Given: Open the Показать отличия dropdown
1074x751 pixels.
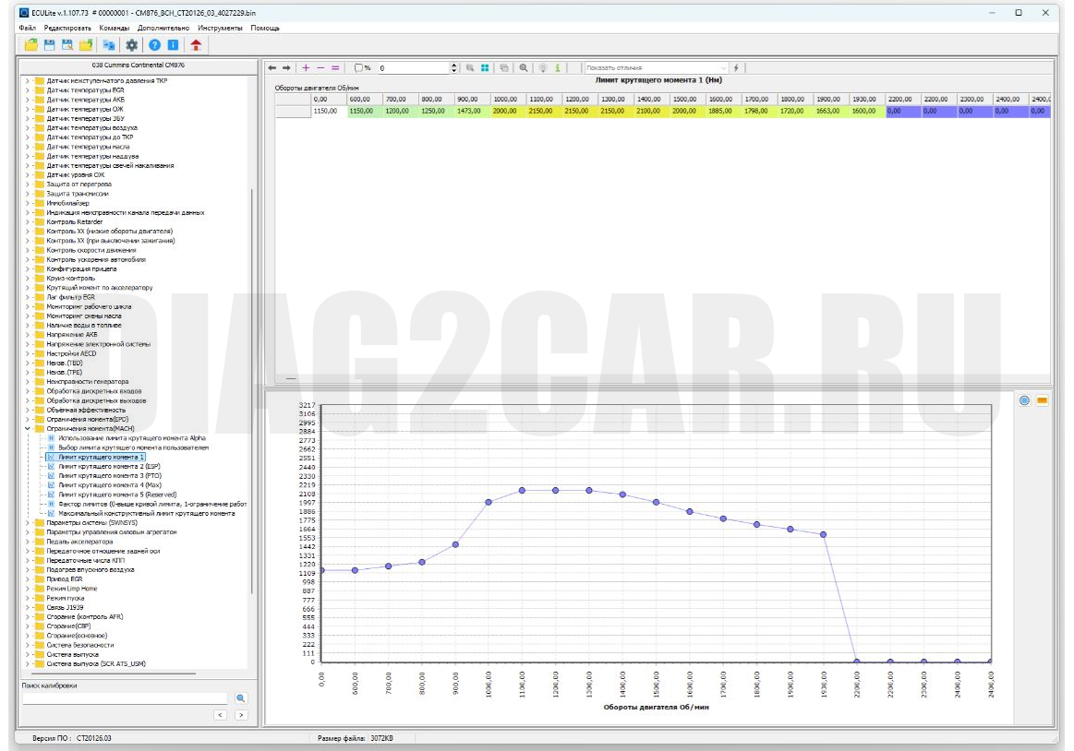Looking at the screenshot, I should point(656,67).
